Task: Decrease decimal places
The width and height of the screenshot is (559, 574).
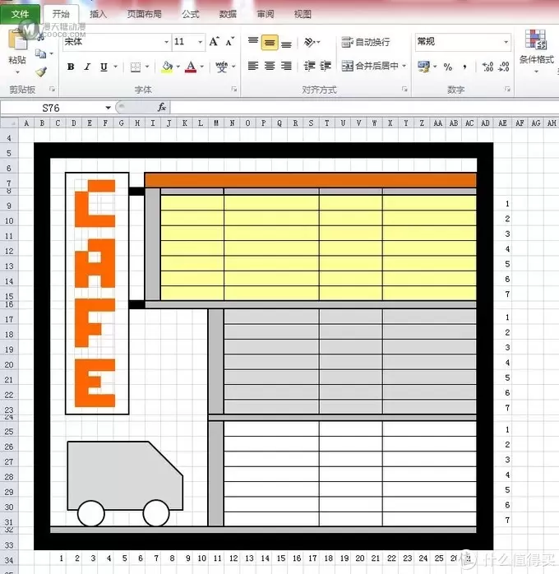Action: point(504,67)
